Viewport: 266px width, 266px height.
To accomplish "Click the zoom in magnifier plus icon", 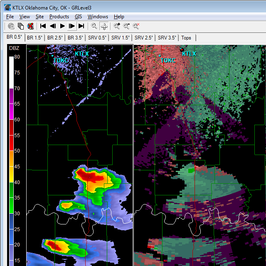I will click(117, 26).
